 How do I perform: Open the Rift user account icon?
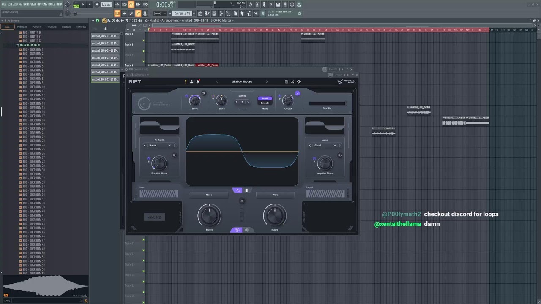(x=191, y=82)
